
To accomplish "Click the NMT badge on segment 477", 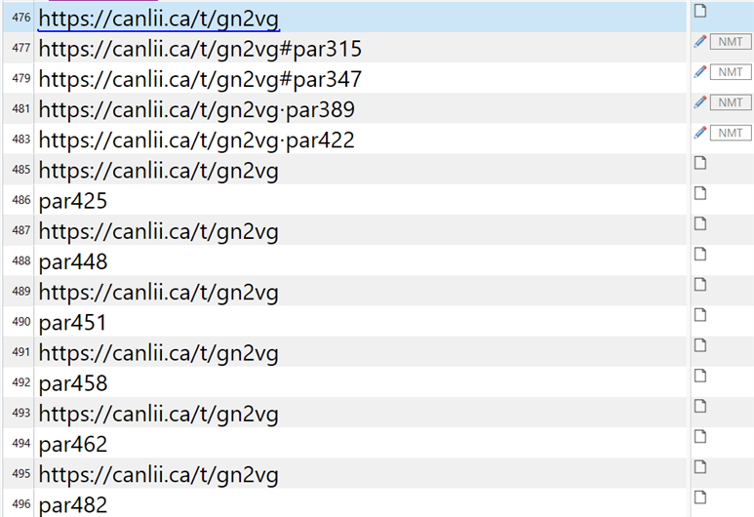I will 731,42.
